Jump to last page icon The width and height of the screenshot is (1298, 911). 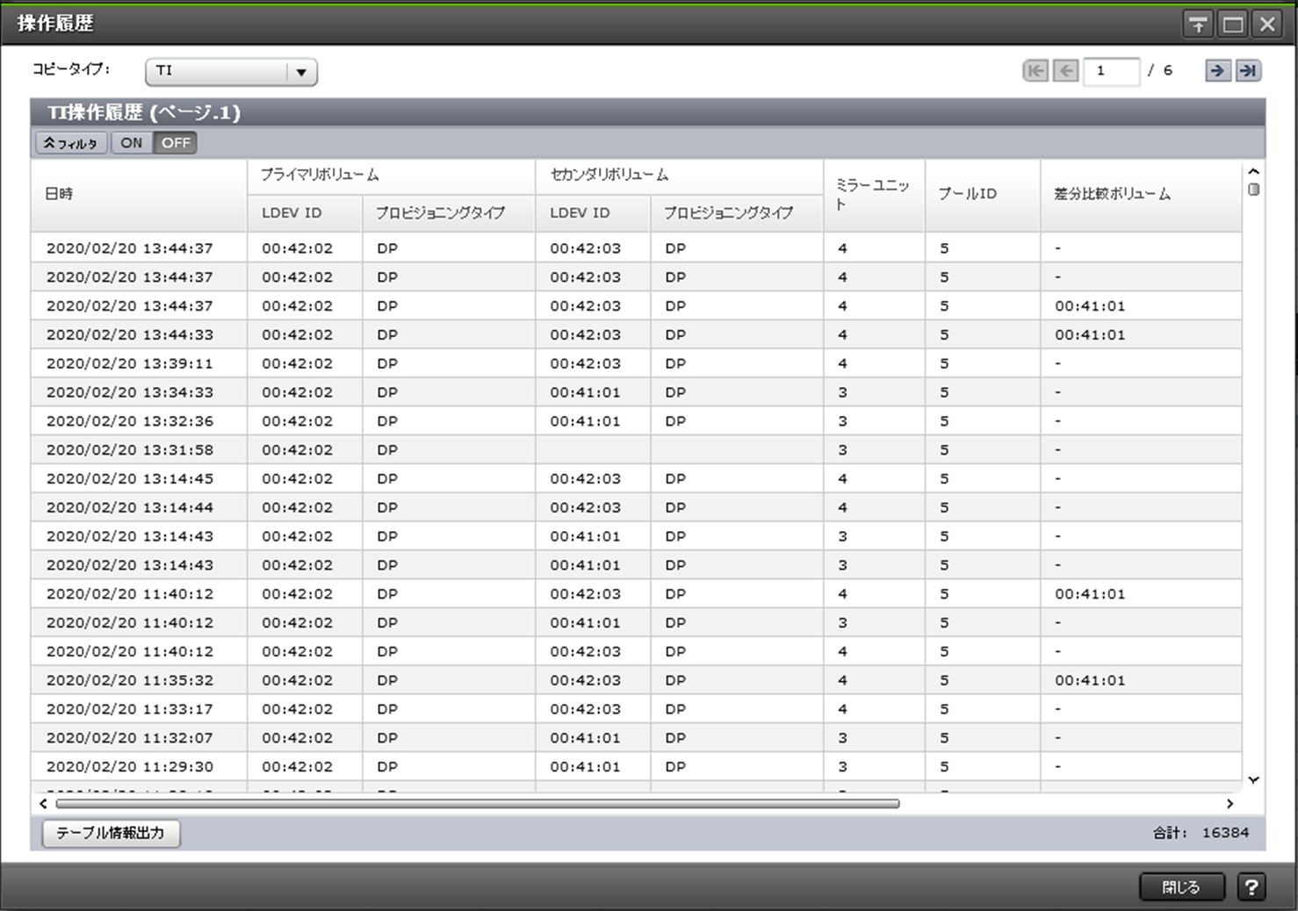[1247, 71]
